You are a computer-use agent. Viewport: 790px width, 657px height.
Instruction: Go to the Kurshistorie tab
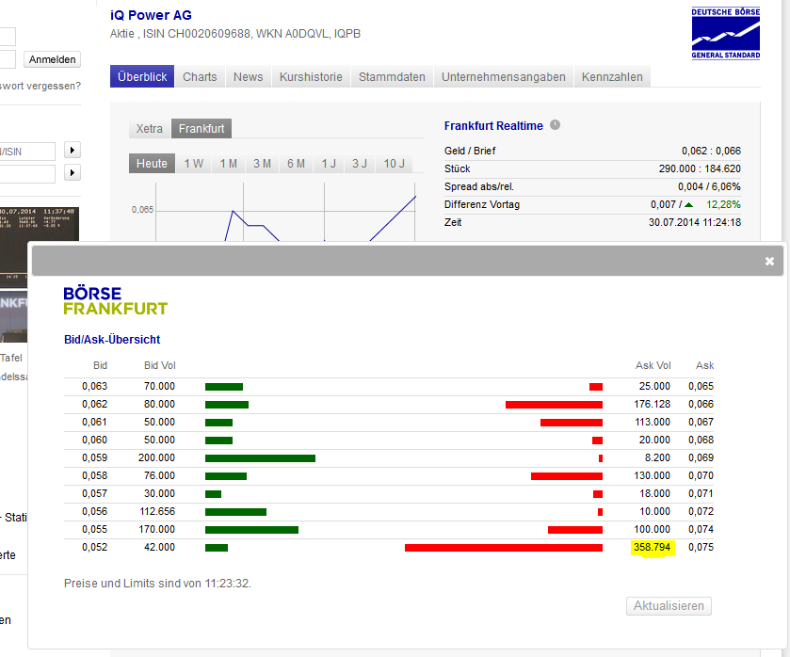click(x=311, y=76)
